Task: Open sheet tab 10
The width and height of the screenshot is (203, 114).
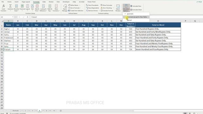Action: point(54,111)
